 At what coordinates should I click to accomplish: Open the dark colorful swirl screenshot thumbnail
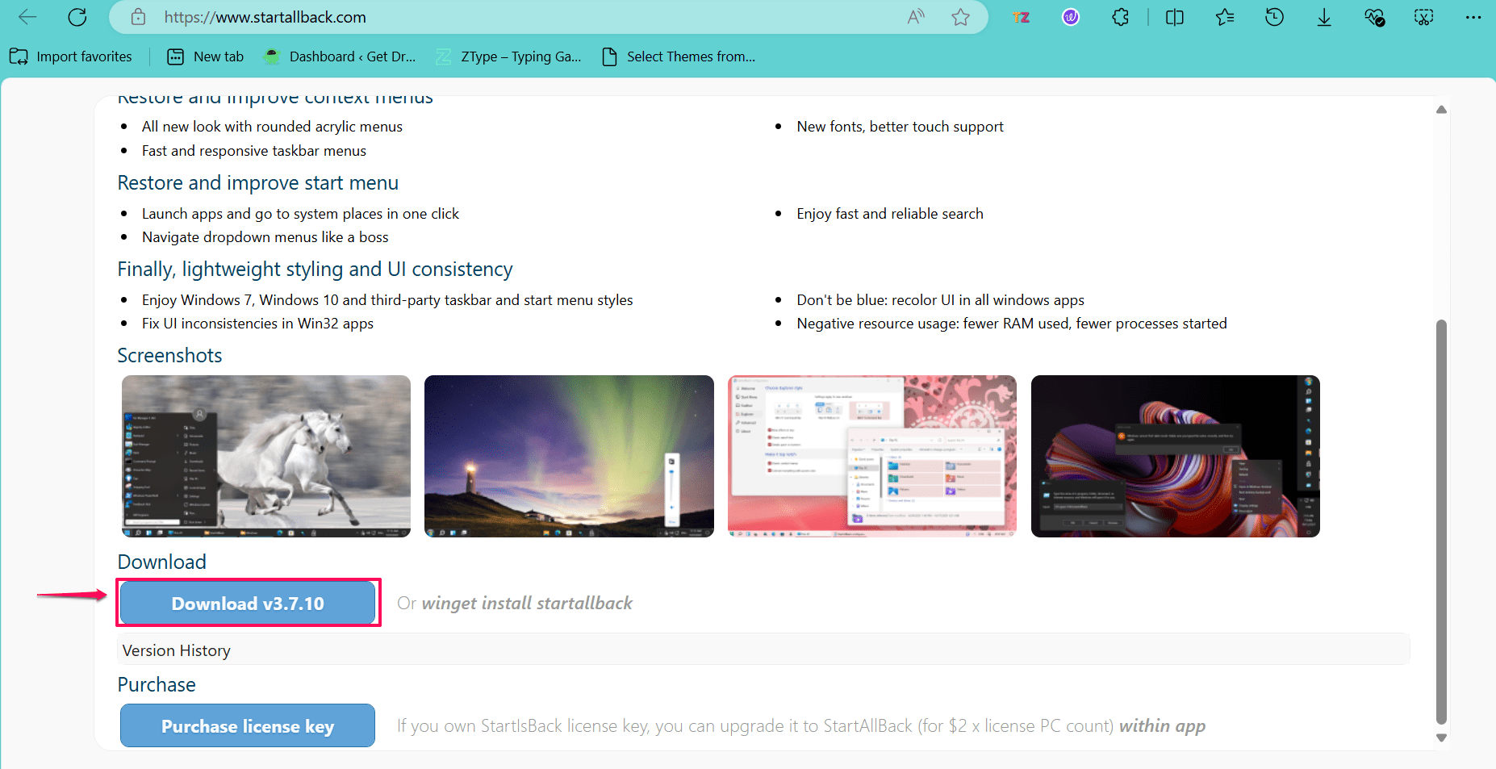click(x=1176, y=456)
